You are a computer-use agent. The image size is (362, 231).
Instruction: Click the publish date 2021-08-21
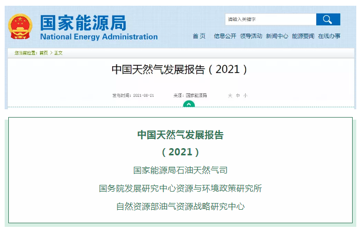[143, 95]
